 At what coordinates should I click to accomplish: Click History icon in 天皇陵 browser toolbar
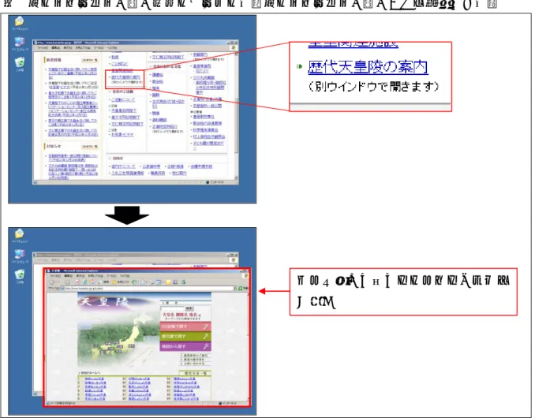[x=134, y=282]
